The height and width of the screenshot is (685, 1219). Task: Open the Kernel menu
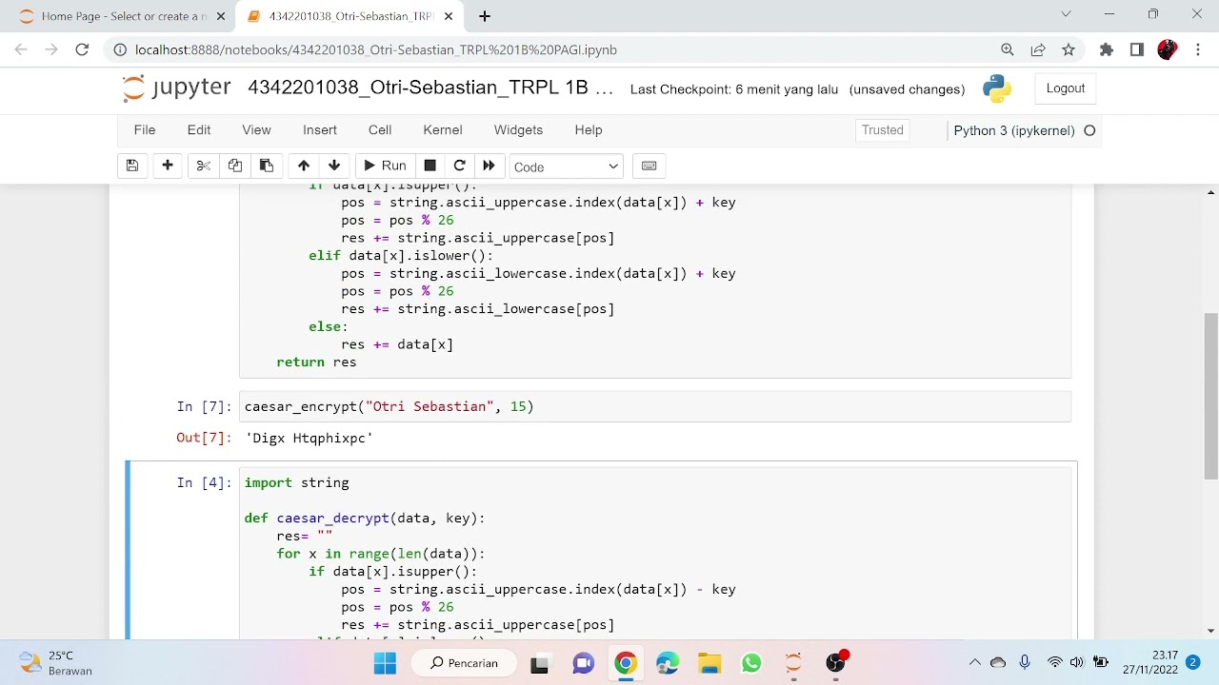(443, 130)
